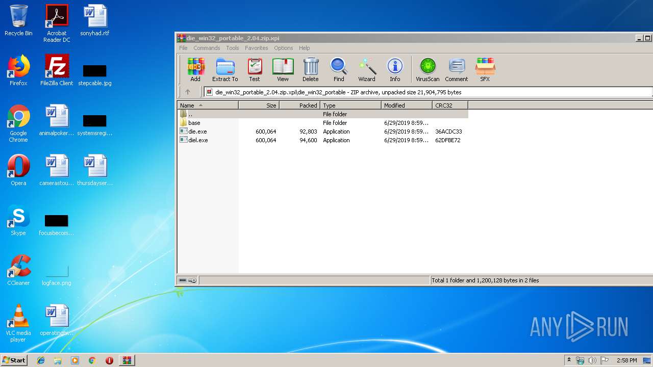Click the Add archive toolbar icon
The height and width of the screenshot is (367, 653).
pyautogui.click(x=195, y=69)
